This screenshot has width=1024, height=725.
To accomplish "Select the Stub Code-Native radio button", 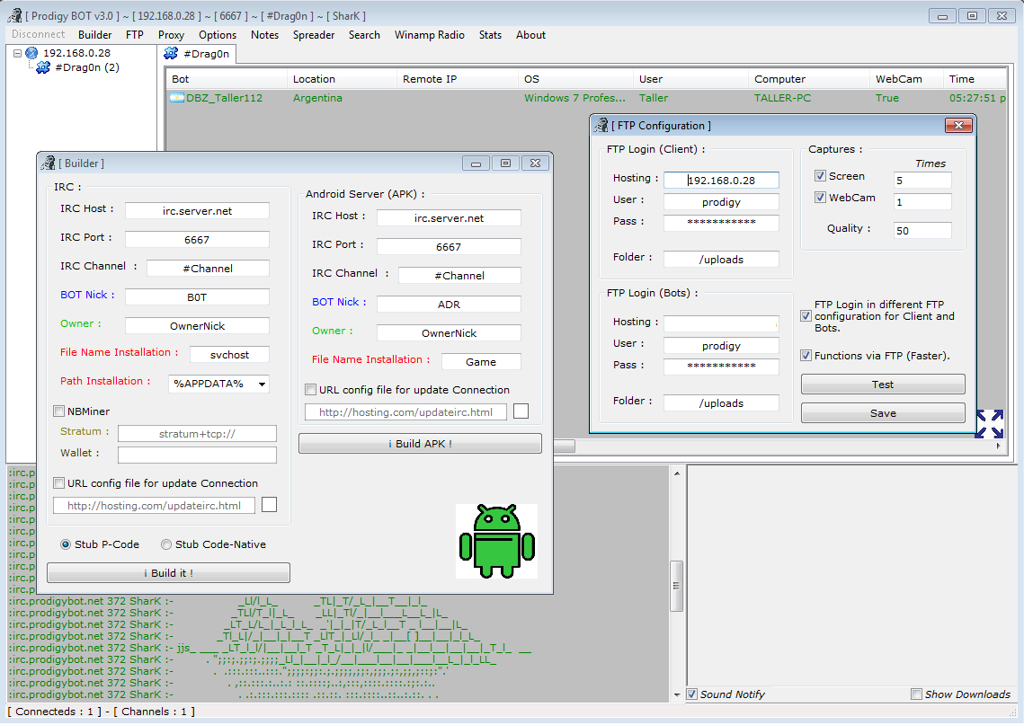I will pos(166,544).
